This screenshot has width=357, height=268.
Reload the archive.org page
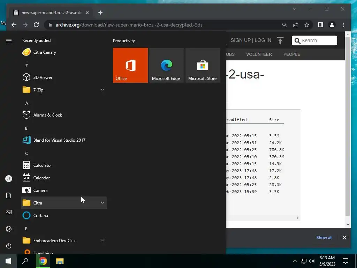tap(36, 25)
